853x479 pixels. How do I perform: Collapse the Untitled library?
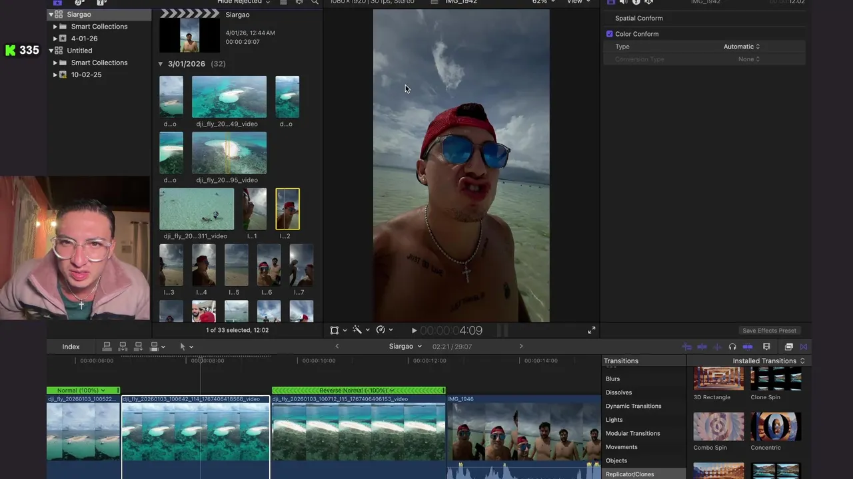[51, 51]
